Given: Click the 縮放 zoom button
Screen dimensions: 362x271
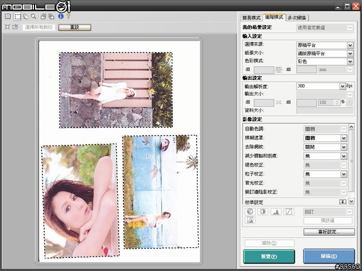Looking at the screenshot, I should (x=270, y=243).
